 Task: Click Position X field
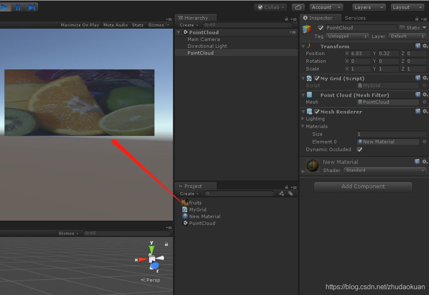coord(360,53)
